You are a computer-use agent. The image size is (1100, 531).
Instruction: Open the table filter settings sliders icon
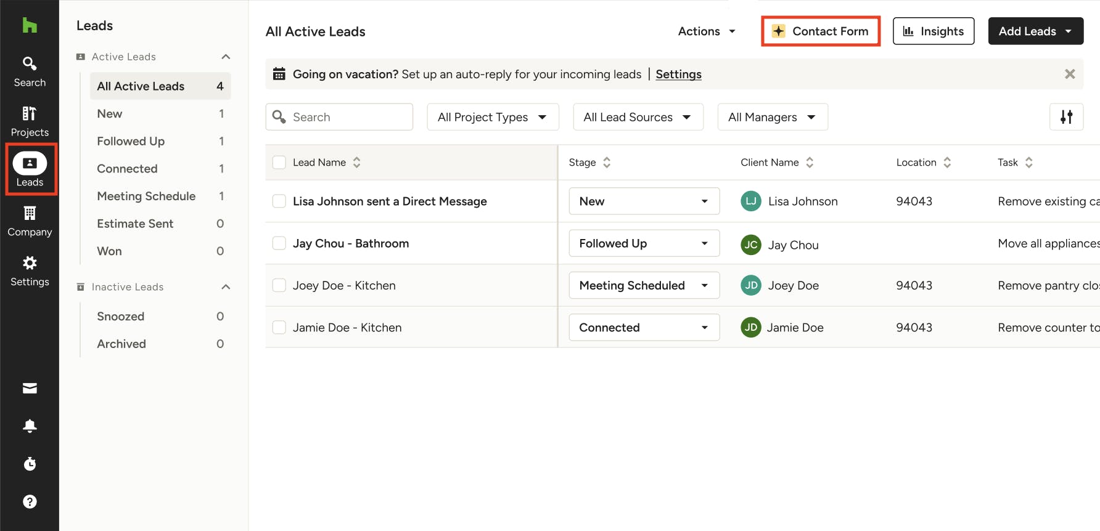point(1066,116)
